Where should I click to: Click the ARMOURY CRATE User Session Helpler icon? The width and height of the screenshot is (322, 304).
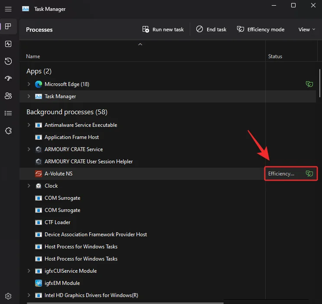coord(39,162)
